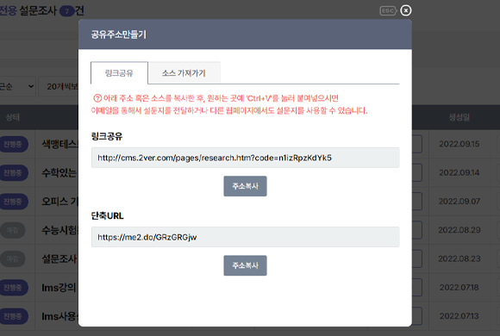Click the date 2022.09.15 cell
The height and width of the screenshot is (336, 500).
coord(459,144)
